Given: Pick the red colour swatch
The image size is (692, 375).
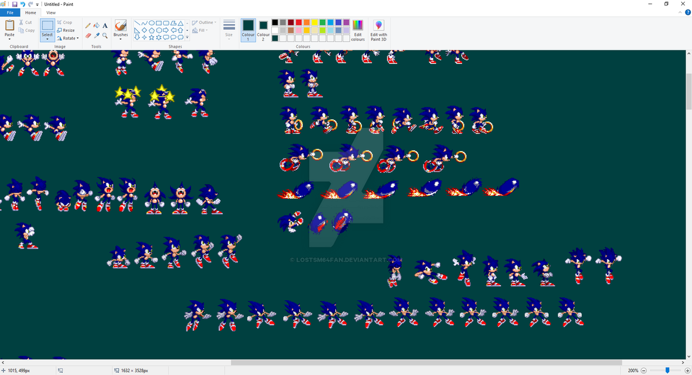Looking at the screenshot, I should [x=298, y=23].
